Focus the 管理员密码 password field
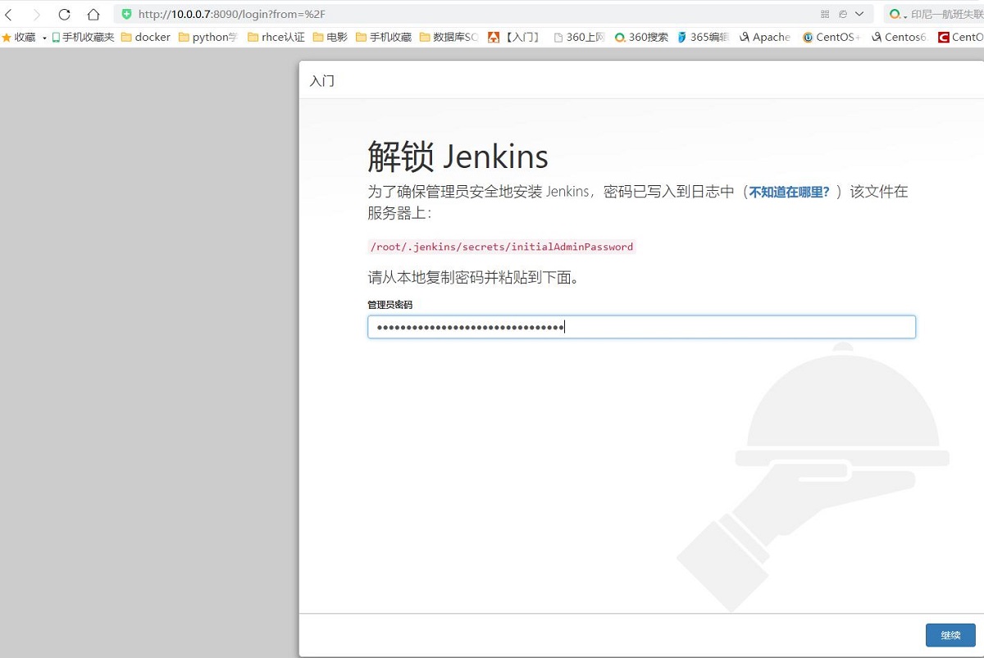The height and width of the screenshot is (658, 984). pos(641,327)
